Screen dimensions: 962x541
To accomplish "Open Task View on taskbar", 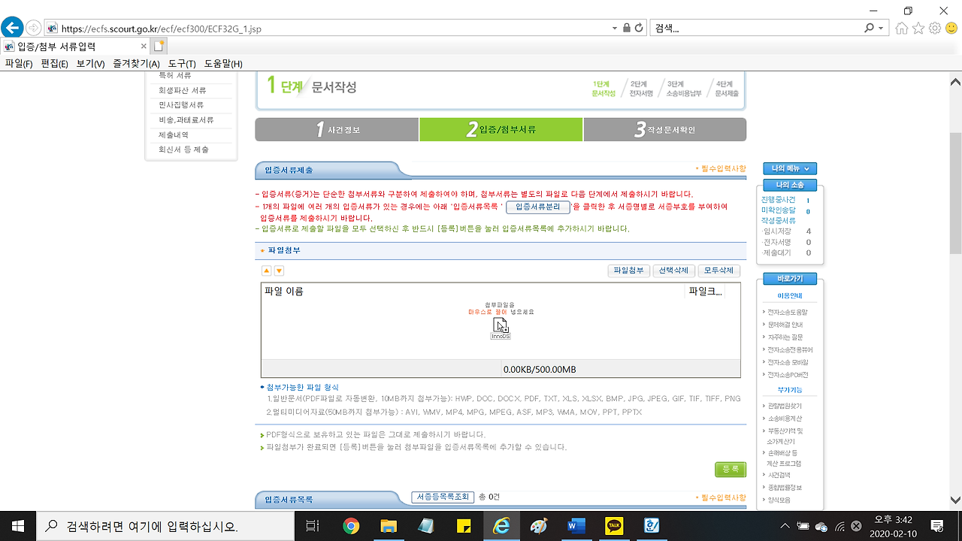I will point(313,526).
